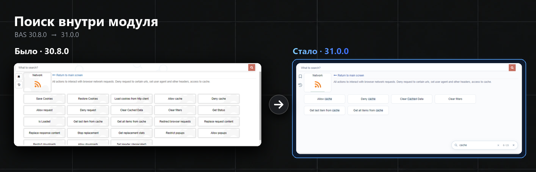Image resolution: width=536 pixels, height=172 pixels.
Task: Select the Network module tile in the 30.8.0 panel
Action: [x=37, y=82]
